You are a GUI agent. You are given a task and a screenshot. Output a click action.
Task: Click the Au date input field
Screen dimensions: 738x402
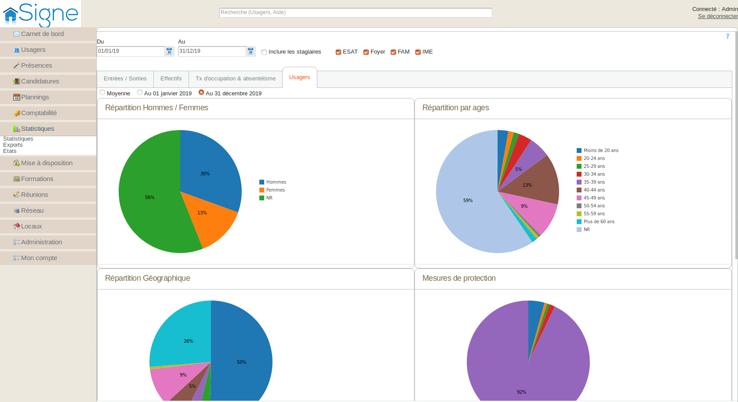coord(212,51)
